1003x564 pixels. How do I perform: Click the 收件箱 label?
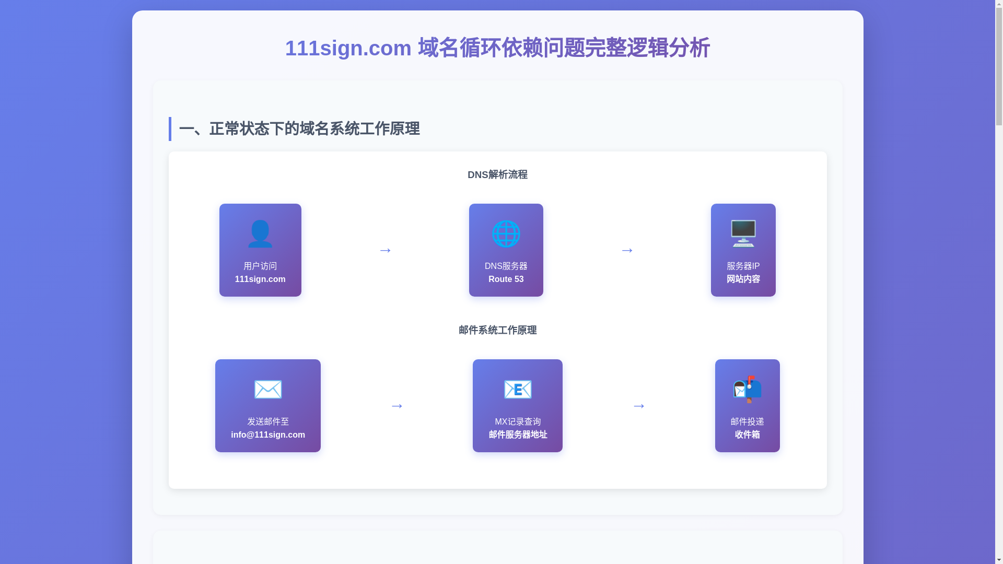click(x=747, y=435)
